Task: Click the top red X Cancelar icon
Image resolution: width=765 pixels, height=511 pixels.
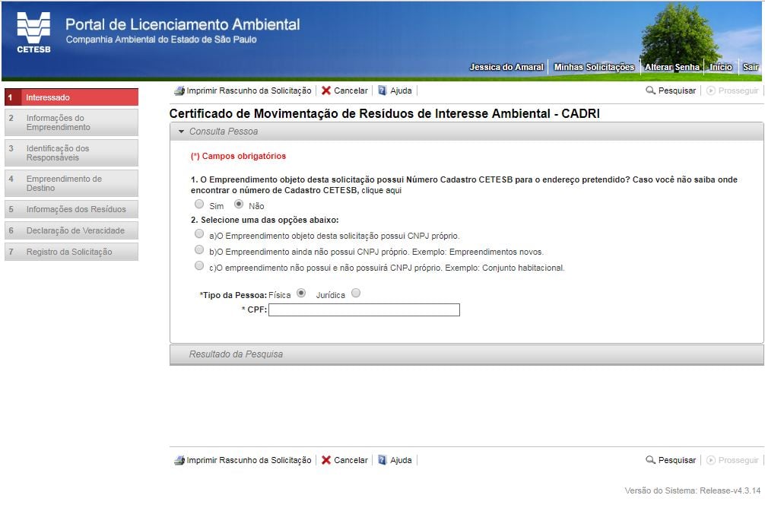Action: point(326,90)
